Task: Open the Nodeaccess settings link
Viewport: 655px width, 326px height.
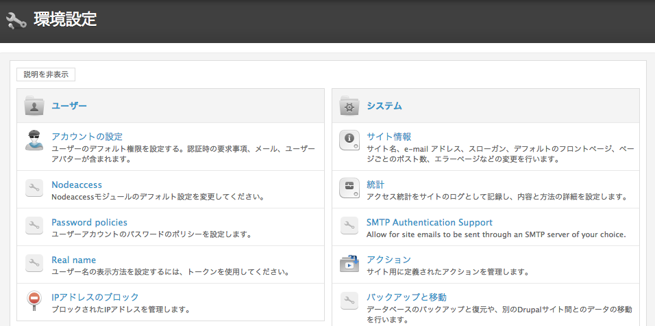Action: coord(77,185)
